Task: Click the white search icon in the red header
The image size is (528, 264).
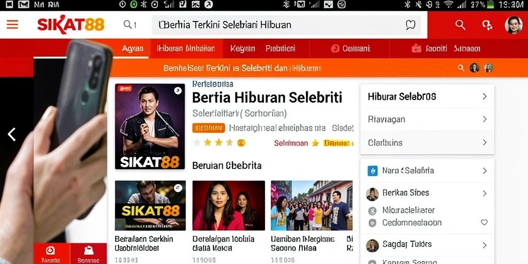Action: pos(460,25)
